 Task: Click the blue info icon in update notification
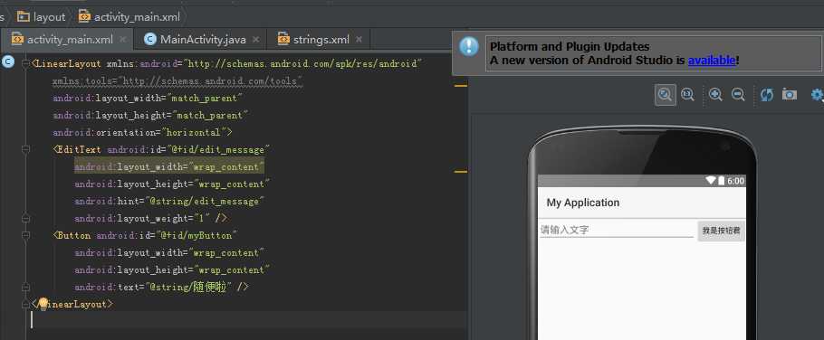[x=468, y=47]
